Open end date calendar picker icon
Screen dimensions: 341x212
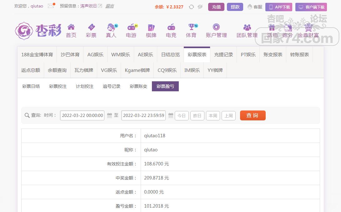pos(171,115)
